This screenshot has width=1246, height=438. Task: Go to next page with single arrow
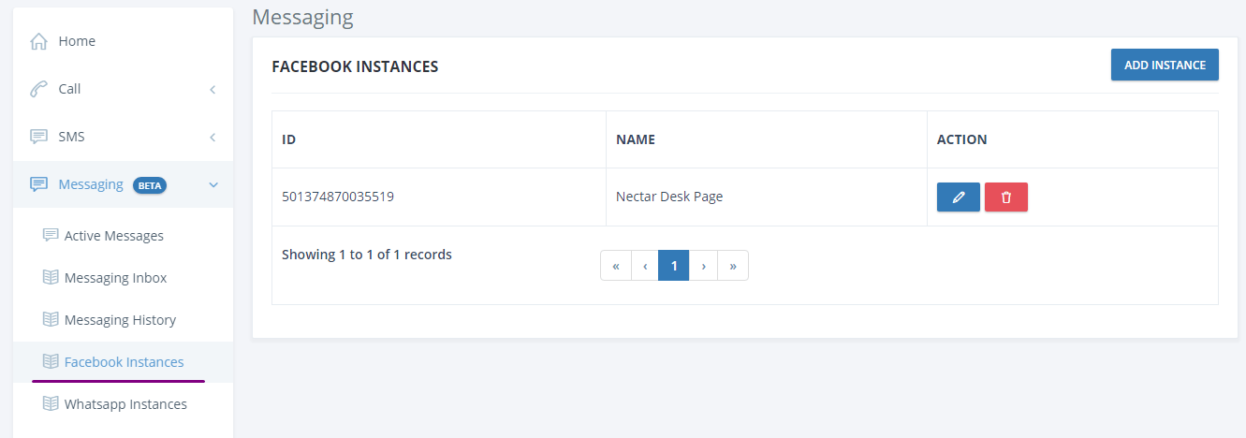(703, 265)
